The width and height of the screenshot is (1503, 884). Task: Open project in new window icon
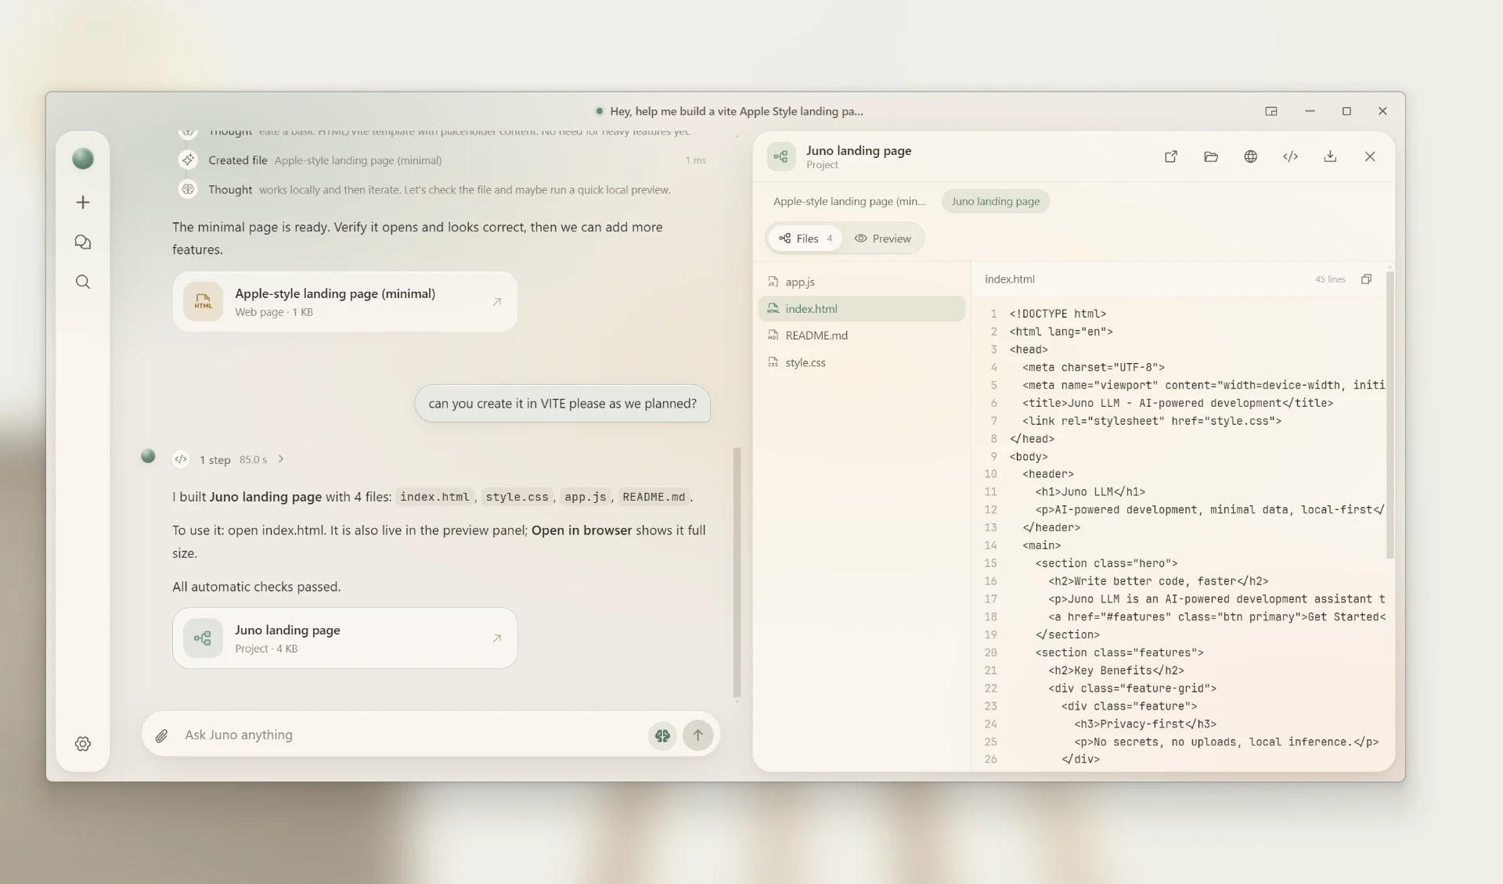point(1171,156)
